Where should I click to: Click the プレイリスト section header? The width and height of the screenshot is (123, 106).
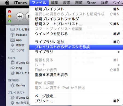pos(16,93)
